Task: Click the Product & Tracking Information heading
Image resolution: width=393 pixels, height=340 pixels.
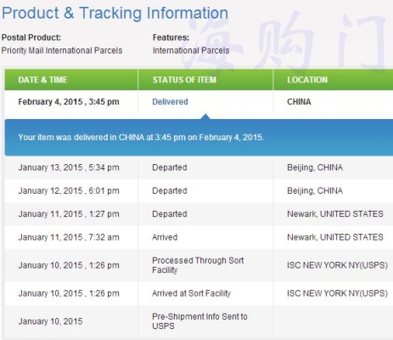Action: pos(115,14)
